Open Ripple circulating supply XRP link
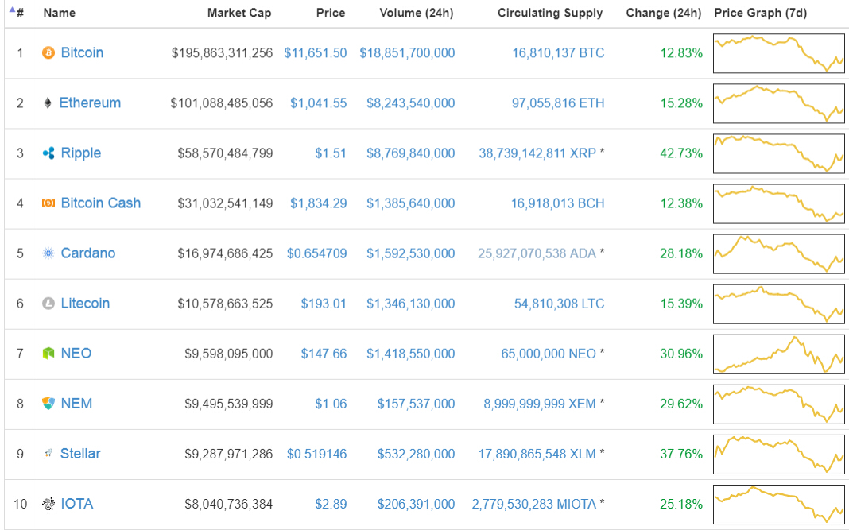This screenshot has width=849, height=530. [537, 153]
